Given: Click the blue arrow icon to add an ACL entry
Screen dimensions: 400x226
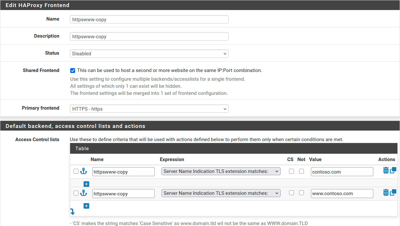Looking at the screenshot, I should pyautogui.click(x=72, y=212).
